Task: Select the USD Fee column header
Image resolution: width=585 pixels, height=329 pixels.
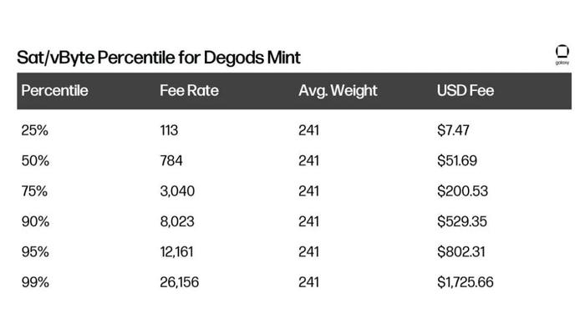Action: coord(465,90)
